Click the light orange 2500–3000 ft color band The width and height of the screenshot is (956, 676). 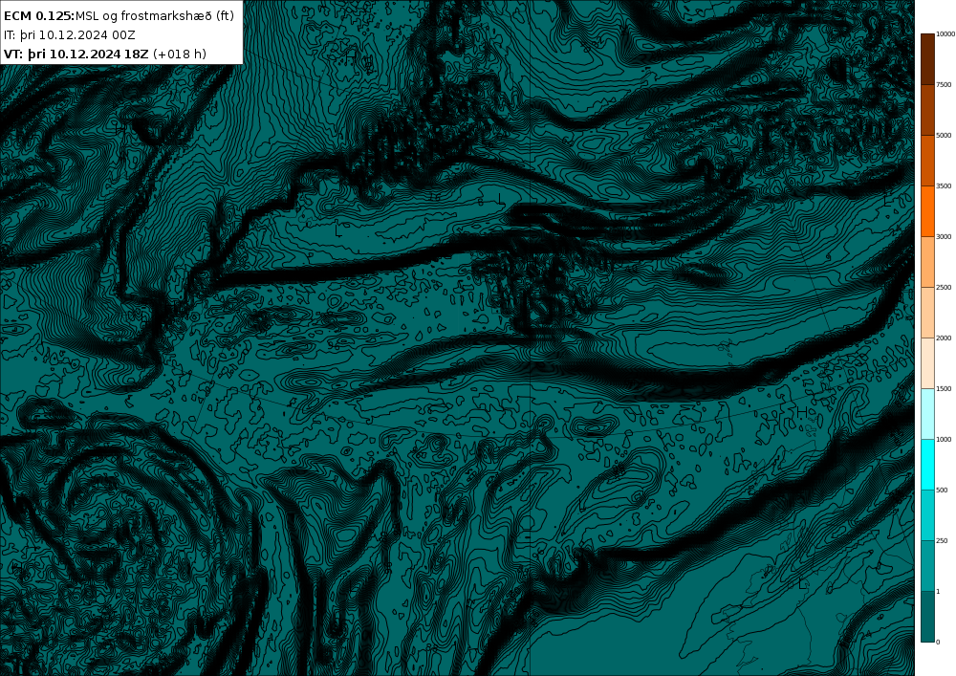[927, 261]
